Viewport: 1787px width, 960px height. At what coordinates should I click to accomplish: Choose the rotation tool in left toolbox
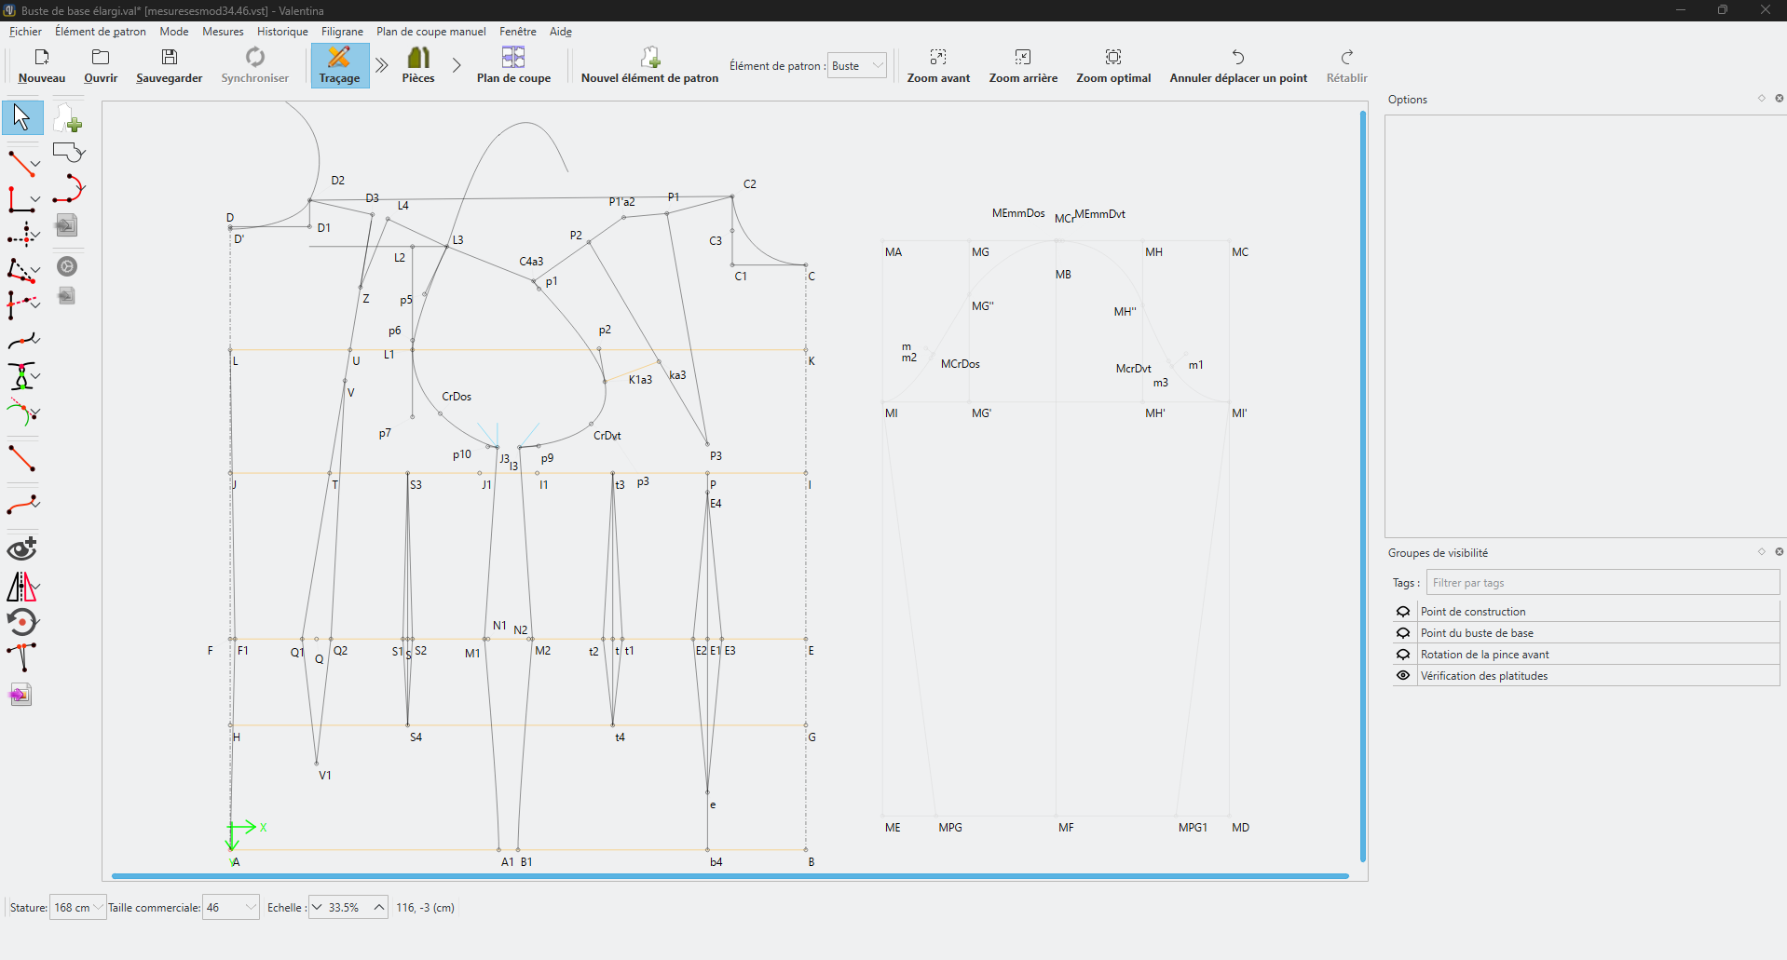[21, 622]
